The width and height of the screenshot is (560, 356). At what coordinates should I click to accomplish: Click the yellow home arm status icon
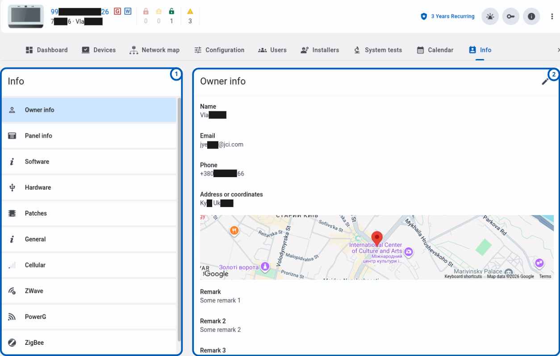coord(159,12)
